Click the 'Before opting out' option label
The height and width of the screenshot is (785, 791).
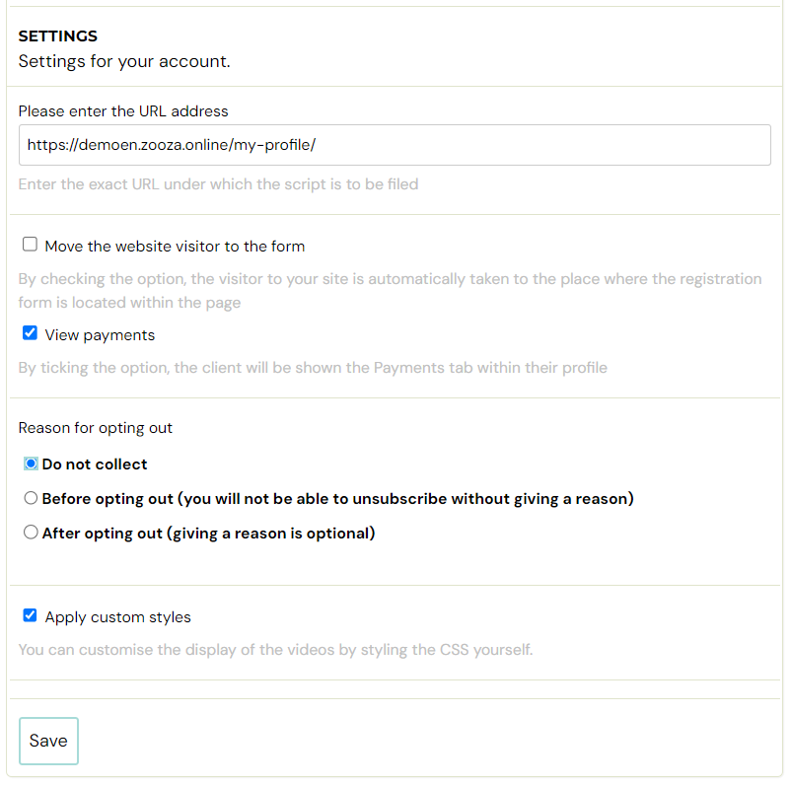coord(337,499)
